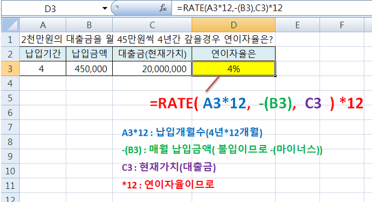
Task: Select row 11 header
Action: 10,186
